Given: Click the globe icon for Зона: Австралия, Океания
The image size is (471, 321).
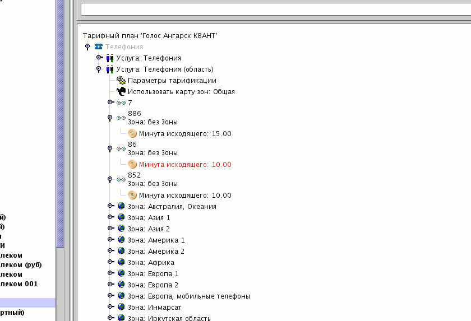Looking at the screenshot, I should pyautogui.click(x=121, y=206).
